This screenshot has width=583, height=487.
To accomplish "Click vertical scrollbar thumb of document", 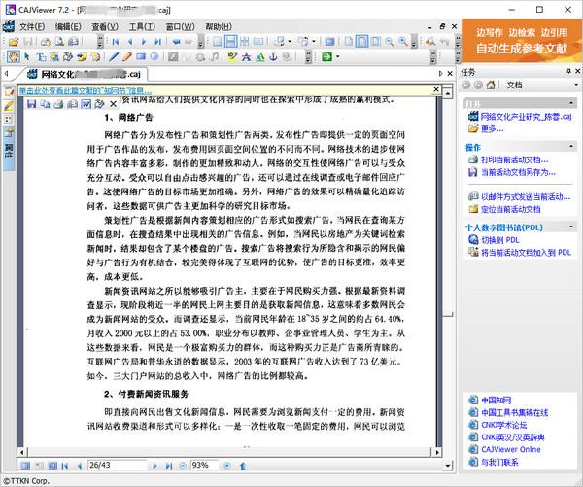I will pyautogui.click(x=448, y=315).
